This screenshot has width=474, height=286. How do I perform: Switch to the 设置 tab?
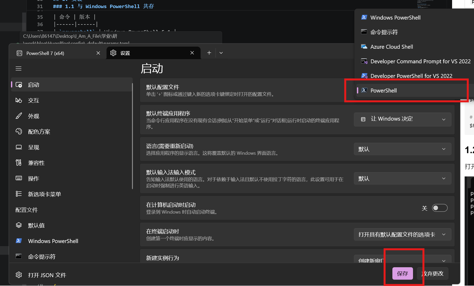pos(154,53)
